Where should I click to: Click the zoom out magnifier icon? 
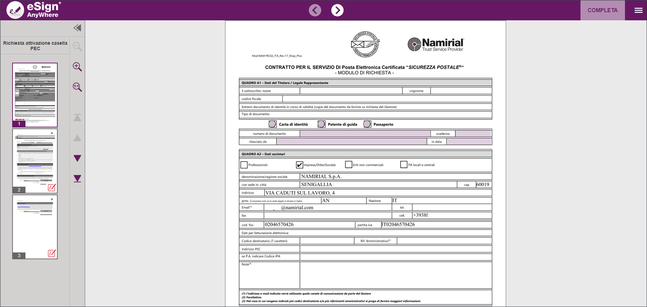tap(77, 46)
